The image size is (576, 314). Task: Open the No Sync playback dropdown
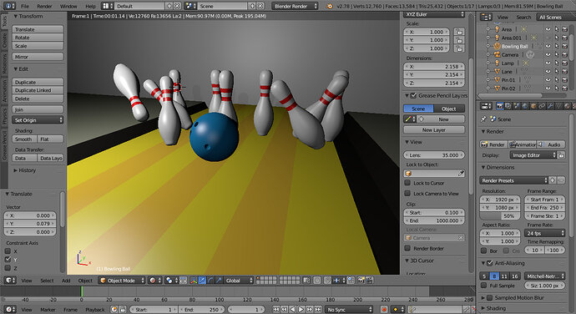click(349, 310)
